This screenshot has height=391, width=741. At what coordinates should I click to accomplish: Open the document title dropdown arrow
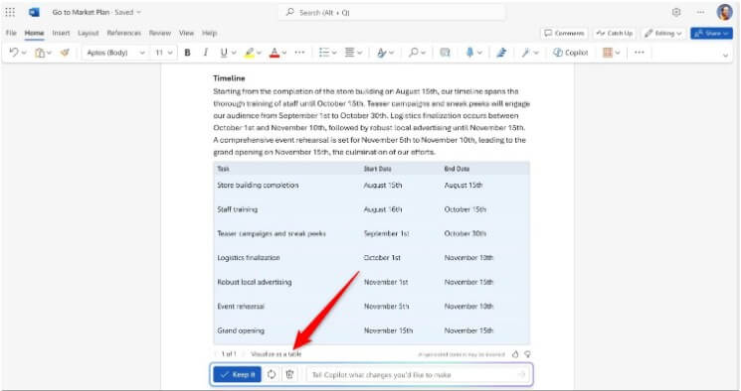click(x=139, y=12)
